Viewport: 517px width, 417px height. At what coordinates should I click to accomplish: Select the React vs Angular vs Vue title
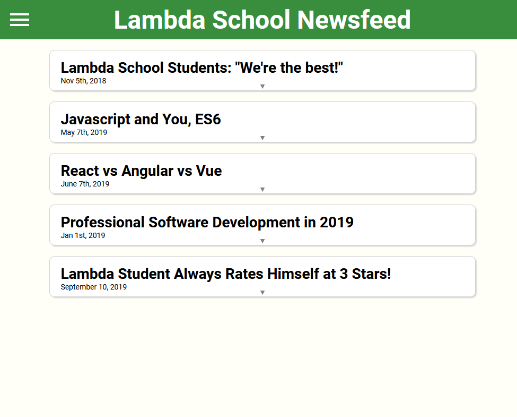pyautogui.click(x=142, y=171)
